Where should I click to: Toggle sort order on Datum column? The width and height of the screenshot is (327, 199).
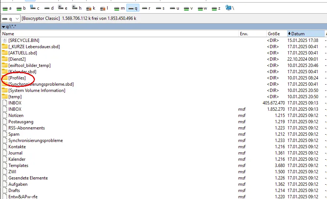pyautogui.click(x=306, y=33)
